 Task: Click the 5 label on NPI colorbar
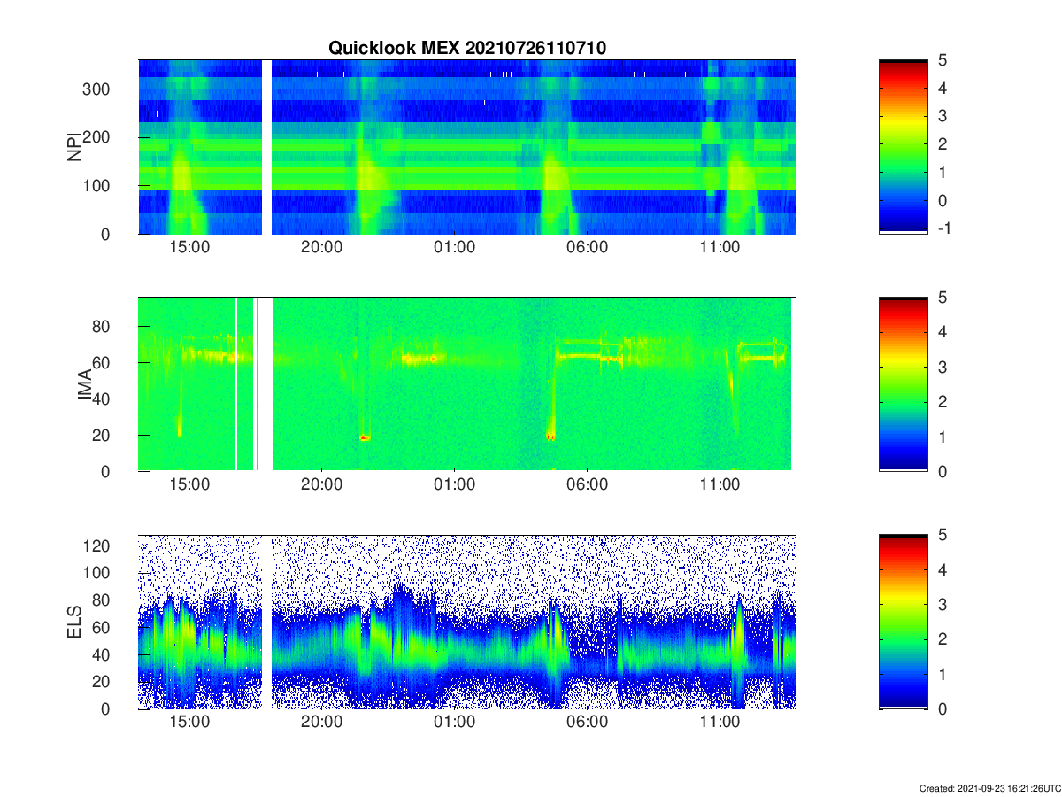click(943, 60)
